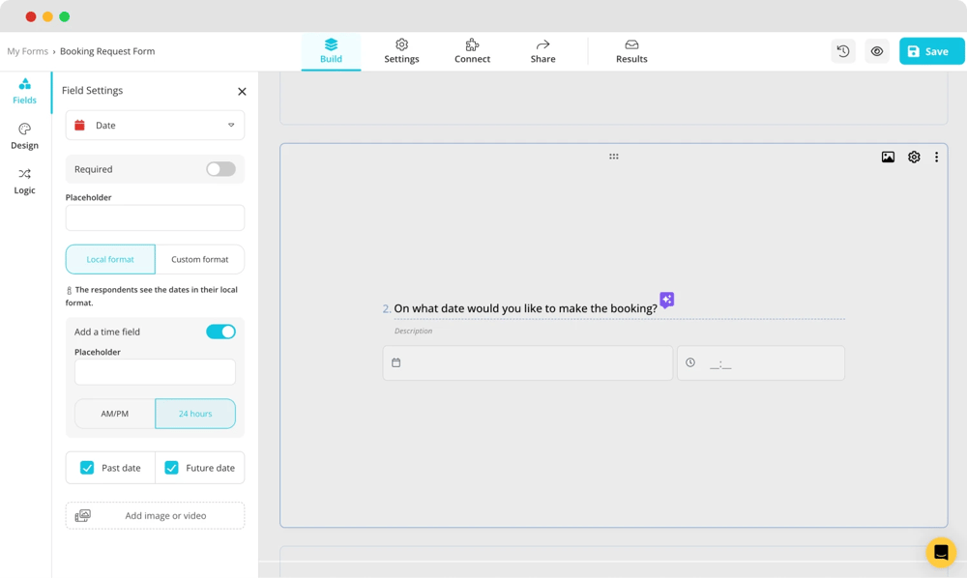Image resolution: width=967 pixels, height=578 pixels.
Task: Click the purple AI assistant icon
Action: tap(666, 300)
